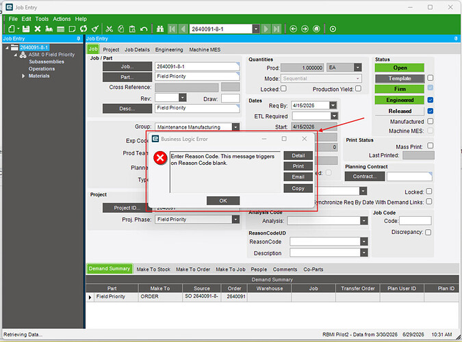Click the Copy toolbar icon
Screen dimensions: 462x342
[120, 29]
